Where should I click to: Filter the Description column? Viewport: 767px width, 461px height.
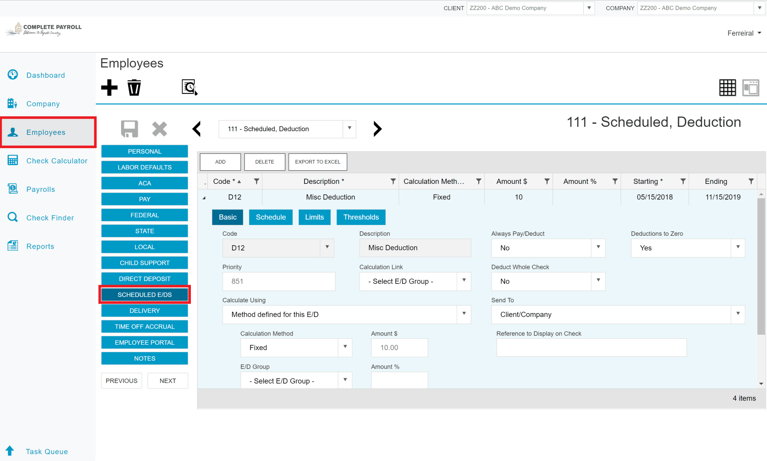pyautogui.click(x=393, y=181)
